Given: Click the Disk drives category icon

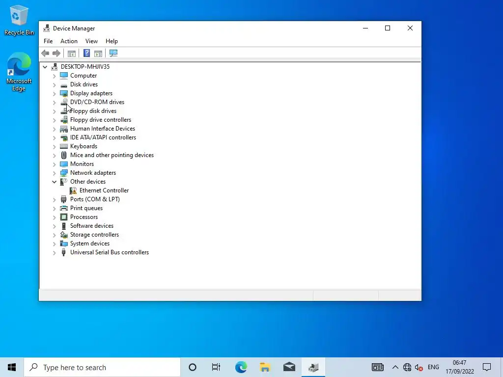Looking at the screenshot, I should coord(64,84).
